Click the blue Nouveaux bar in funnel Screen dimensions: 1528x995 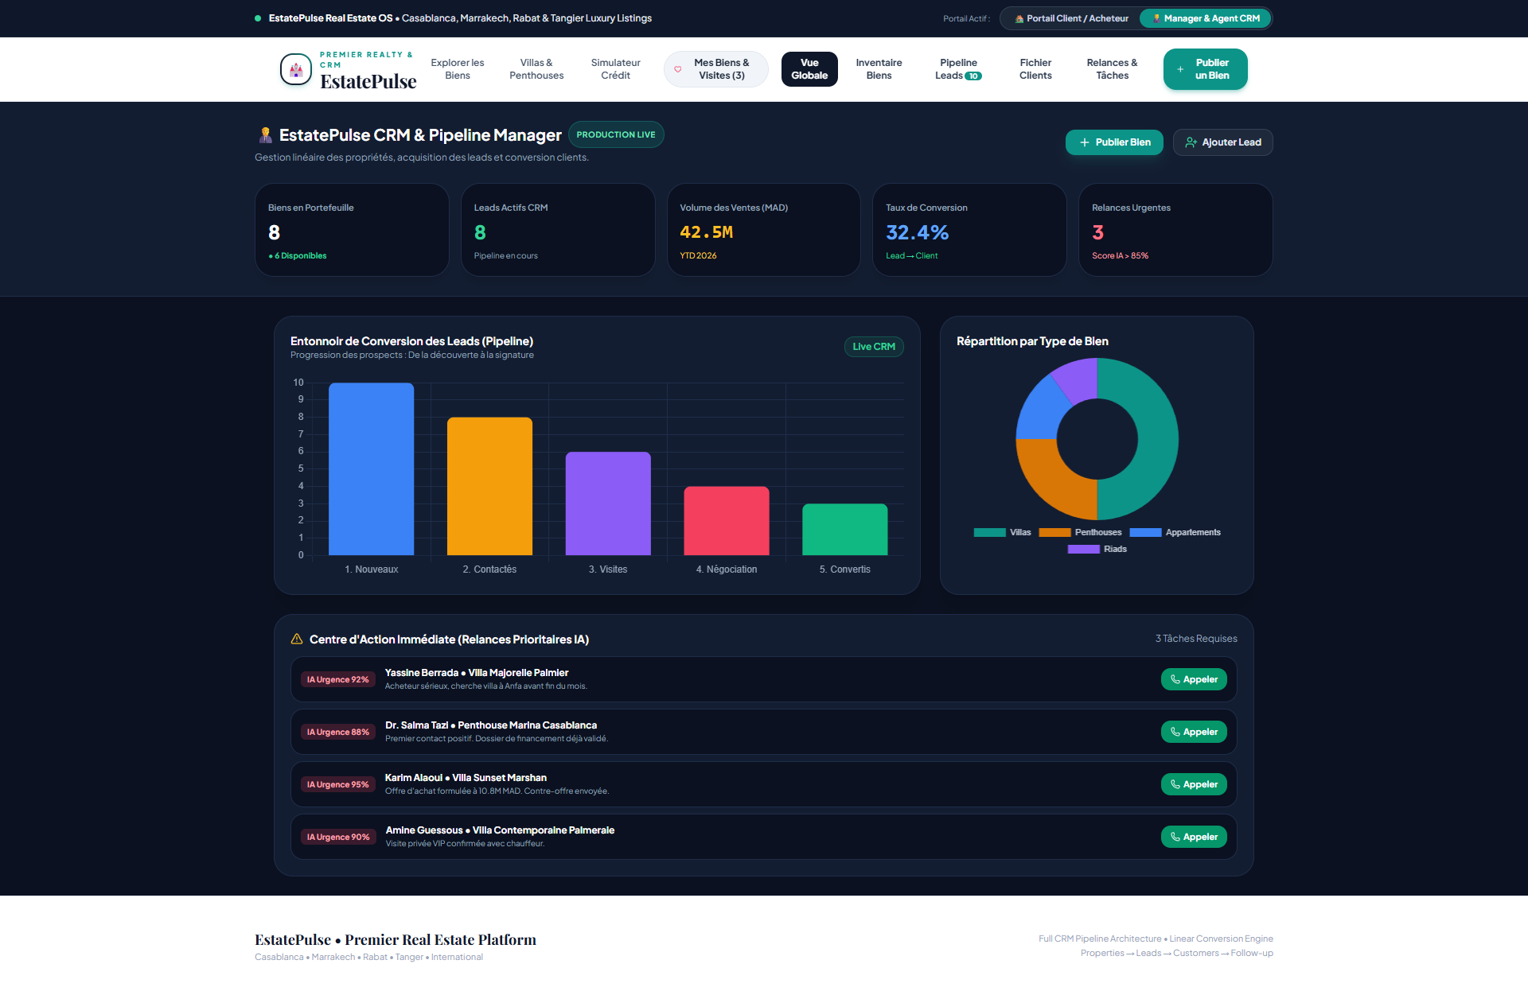click(x=371, y=469)
